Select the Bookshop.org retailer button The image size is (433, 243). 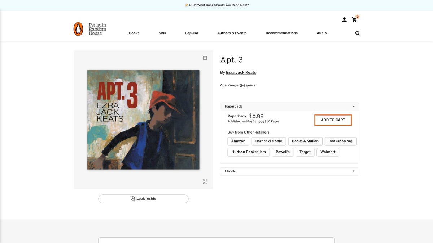(340, 141)
